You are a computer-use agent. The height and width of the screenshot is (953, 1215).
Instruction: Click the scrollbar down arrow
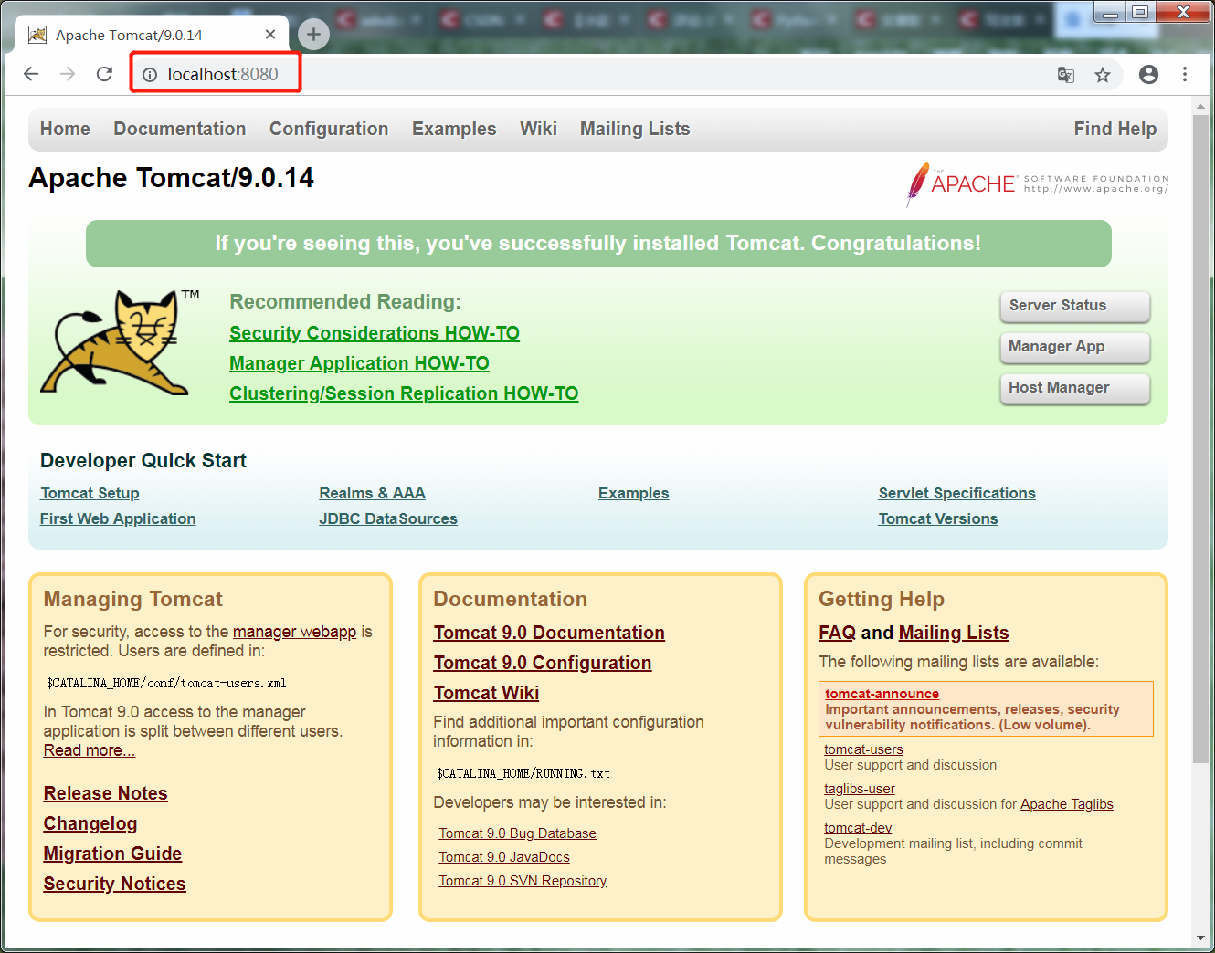point(1200,937)
